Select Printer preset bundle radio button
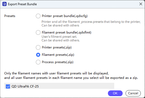 [38, 16]
